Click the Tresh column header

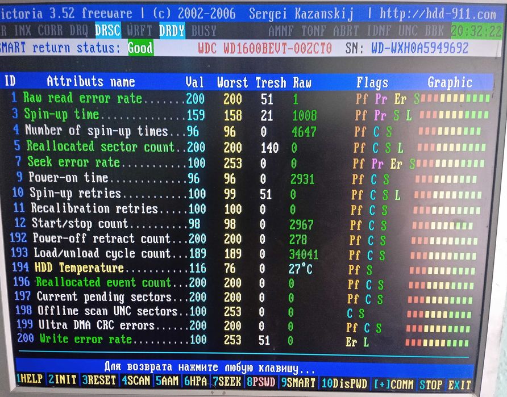[x=271, y=83]
